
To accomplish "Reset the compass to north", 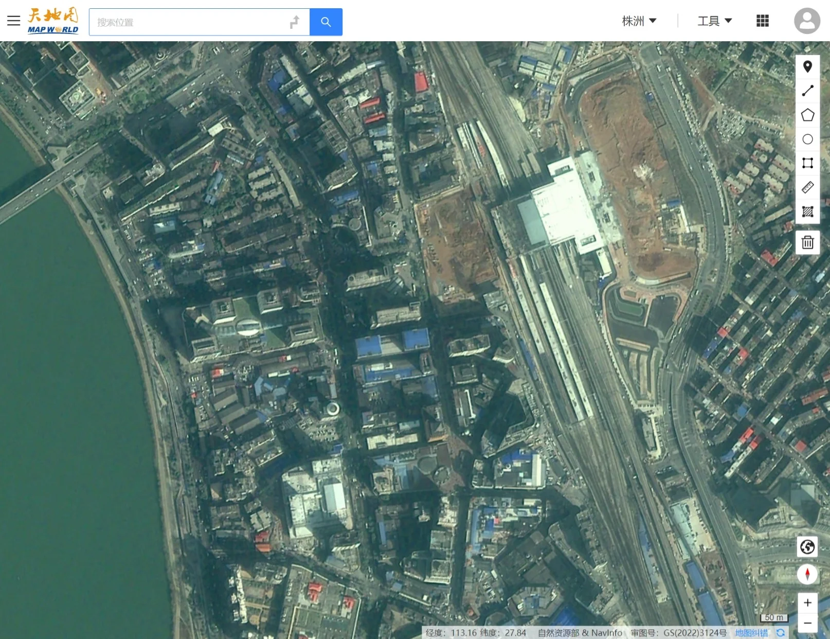I will [807, 574].
